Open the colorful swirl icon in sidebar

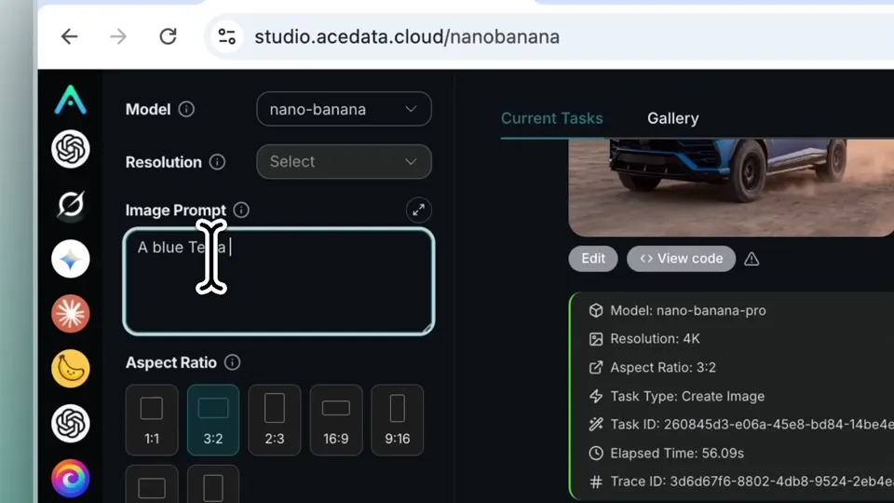71,478
